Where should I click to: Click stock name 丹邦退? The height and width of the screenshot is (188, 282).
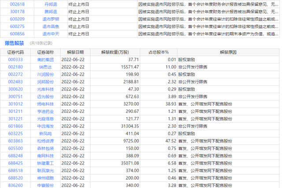pos(51,4)
